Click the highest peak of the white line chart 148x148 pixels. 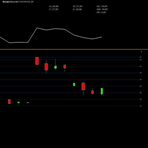(37, 28)
